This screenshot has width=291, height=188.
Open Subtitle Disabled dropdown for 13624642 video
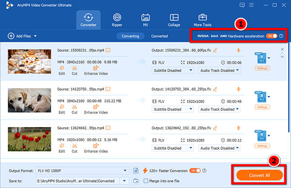click(173, 148)
